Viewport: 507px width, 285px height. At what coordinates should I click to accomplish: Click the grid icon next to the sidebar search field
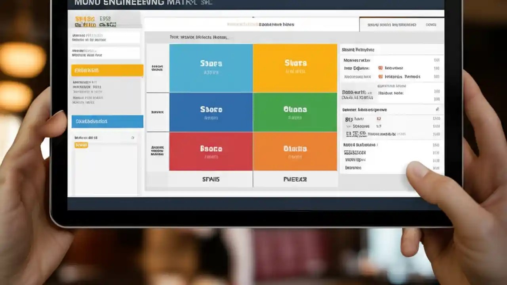pyautogui.click(x=132, y=137)
